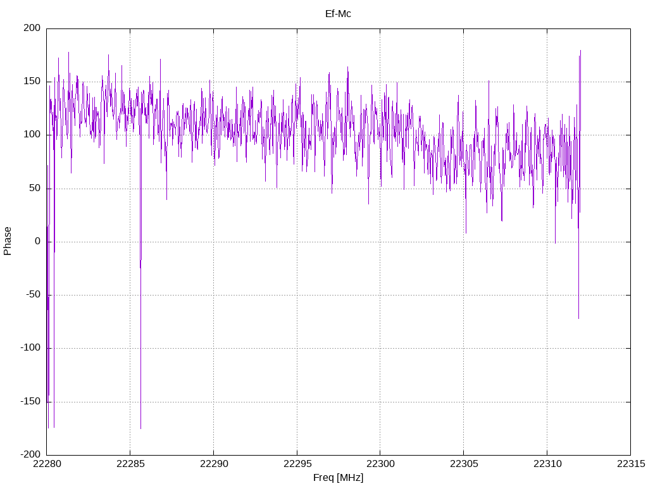Viewport: 648px width, 486px height.
Task: Click the x-axis tick label 22305
Action: click(x=464, y=464)
